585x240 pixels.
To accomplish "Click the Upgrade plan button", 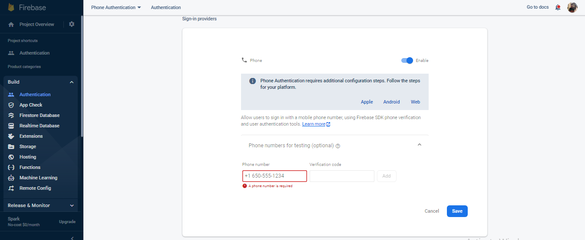I will click(x=67, y=221).
